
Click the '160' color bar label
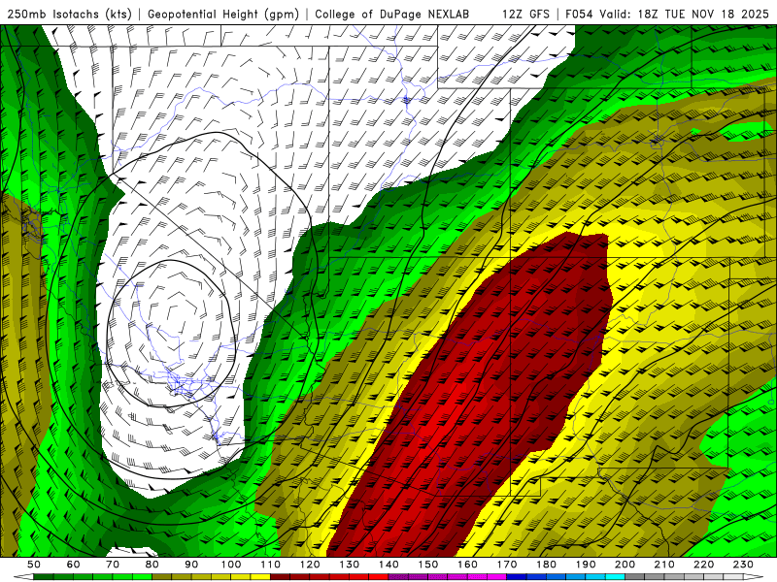467,565
